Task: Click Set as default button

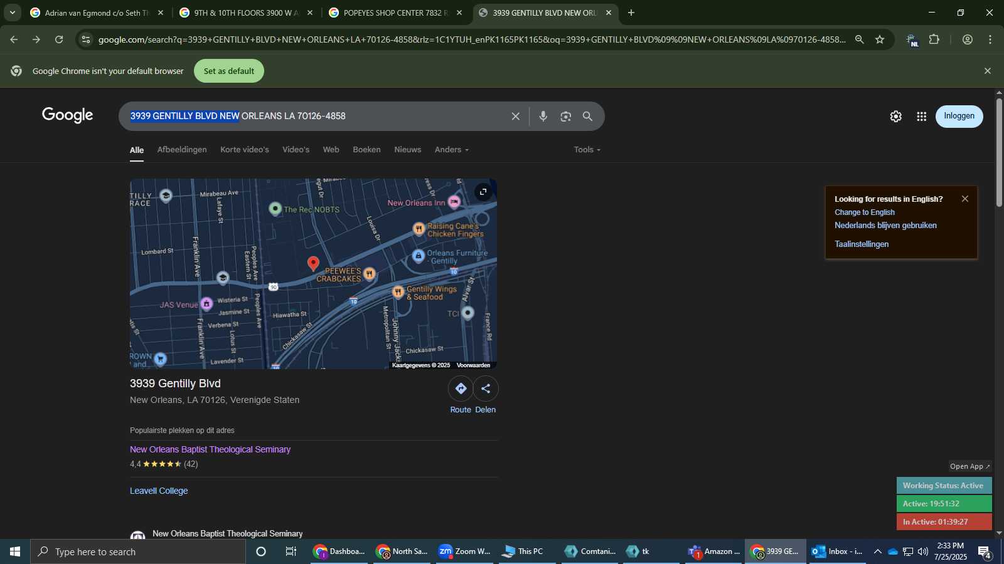Action: (x=229, y=71)
